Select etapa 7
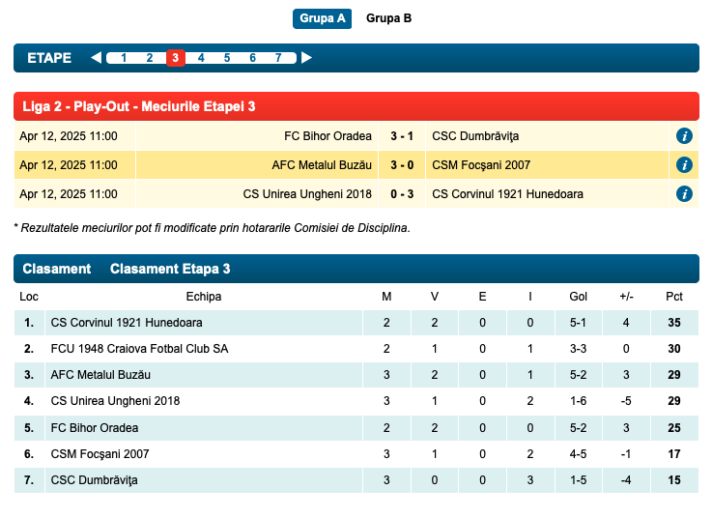Screen dimensions: 712x518 click(278, 58)
